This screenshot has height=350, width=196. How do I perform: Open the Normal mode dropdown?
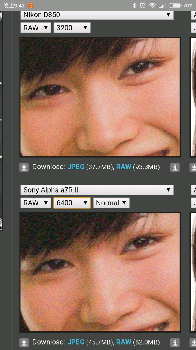111,203
